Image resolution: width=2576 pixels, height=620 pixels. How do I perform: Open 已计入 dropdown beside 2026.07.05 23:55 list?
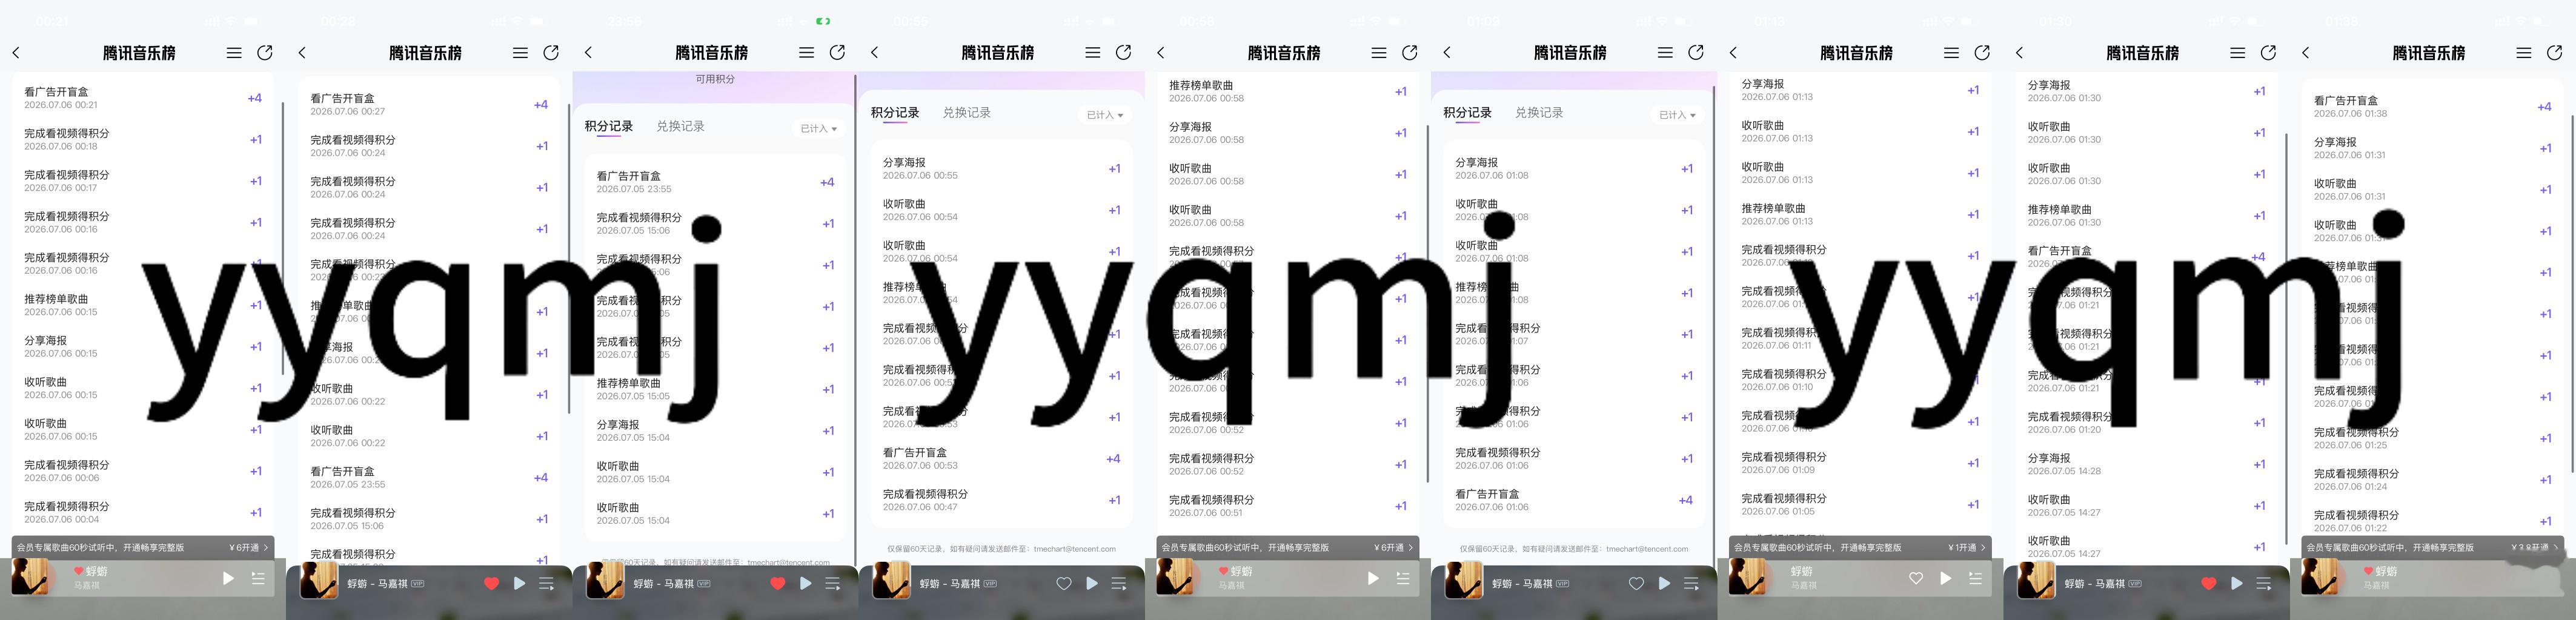tap(819, 129)
